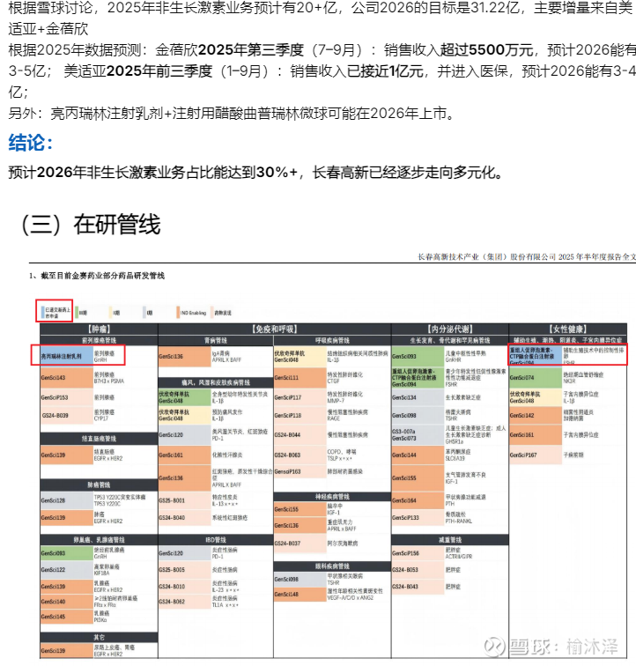This screenshot has width=636, height=666.
Task: Click the 其它 sub-header
Action: coord(99,637)
